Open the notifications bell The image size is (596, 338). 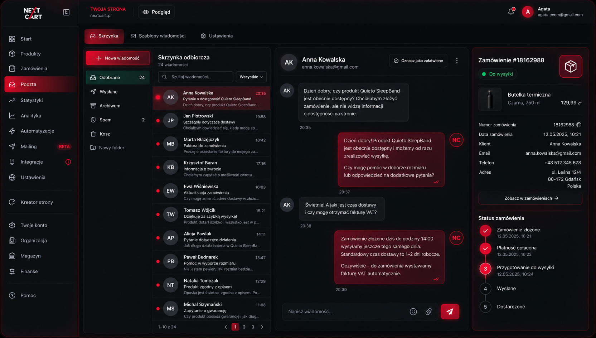point(511,11)
